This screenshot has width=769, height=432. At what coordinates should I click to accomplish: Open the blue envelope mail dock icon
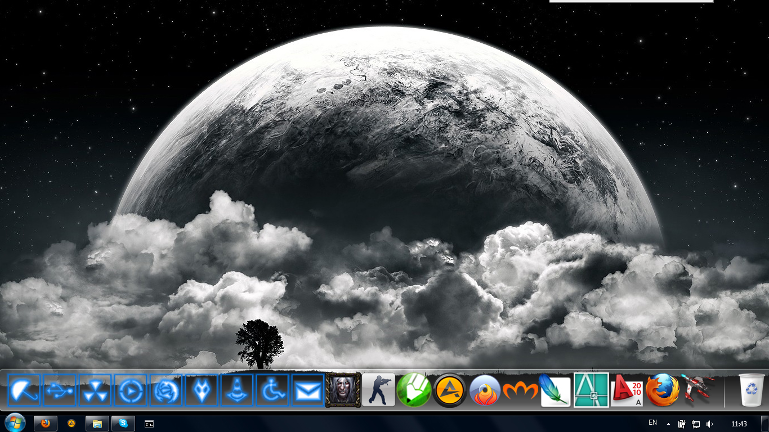tap(308, 390)
